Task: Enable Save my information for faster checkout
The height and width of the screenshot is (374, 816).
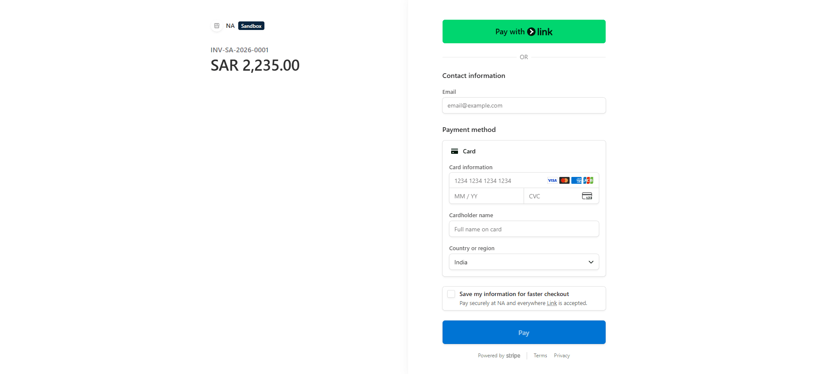Action: (x=451, y=294)
